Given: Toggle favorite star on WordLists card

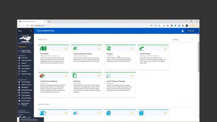Looking at the screenshot, I should [x=99, y=76].
